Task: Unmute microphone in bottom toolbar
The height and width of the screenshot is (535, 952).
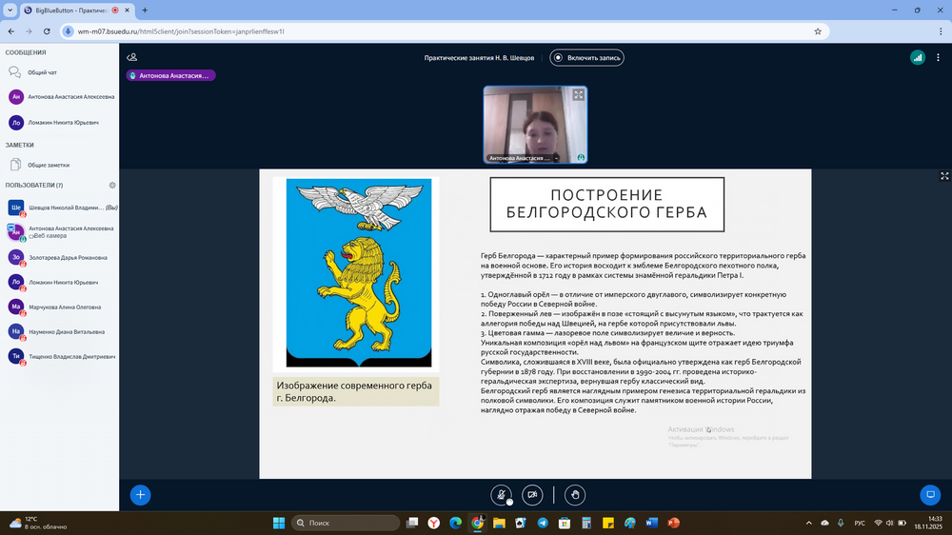Action: click(501, 494)
